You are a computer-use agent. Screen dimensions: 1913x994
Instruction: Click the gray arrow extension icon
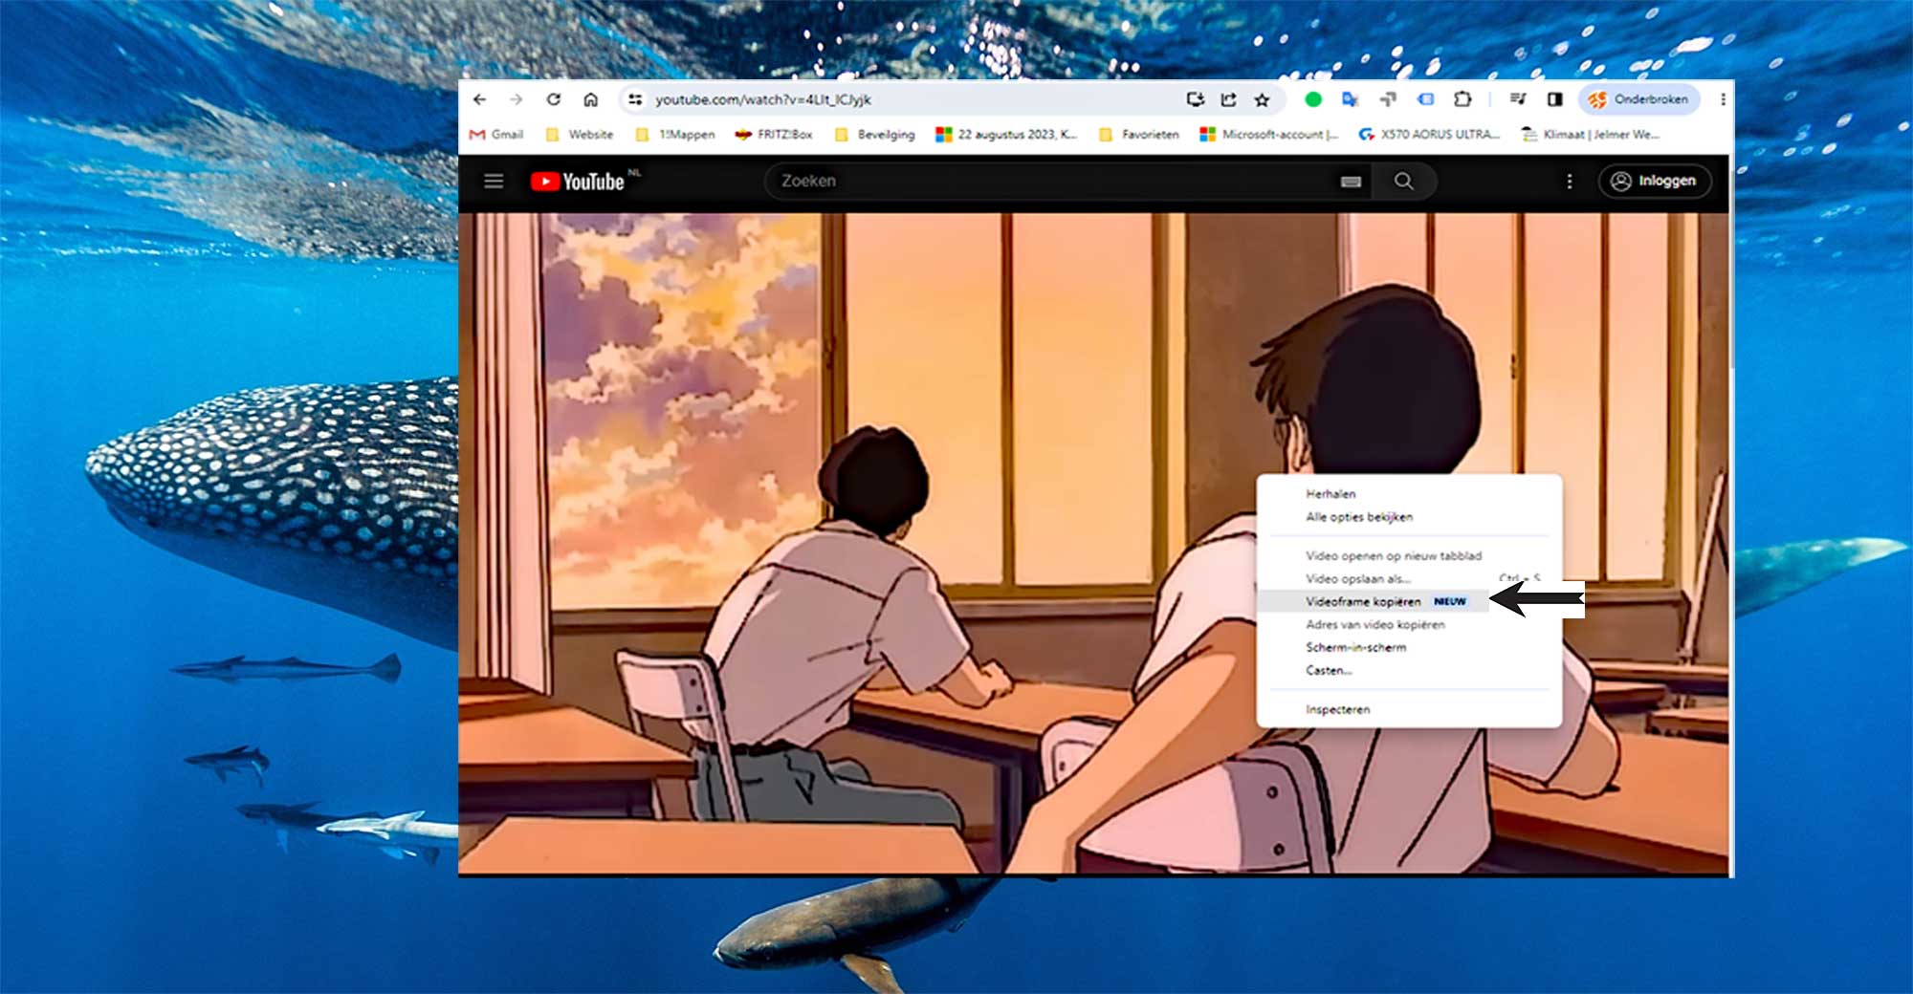(1388, 99)
